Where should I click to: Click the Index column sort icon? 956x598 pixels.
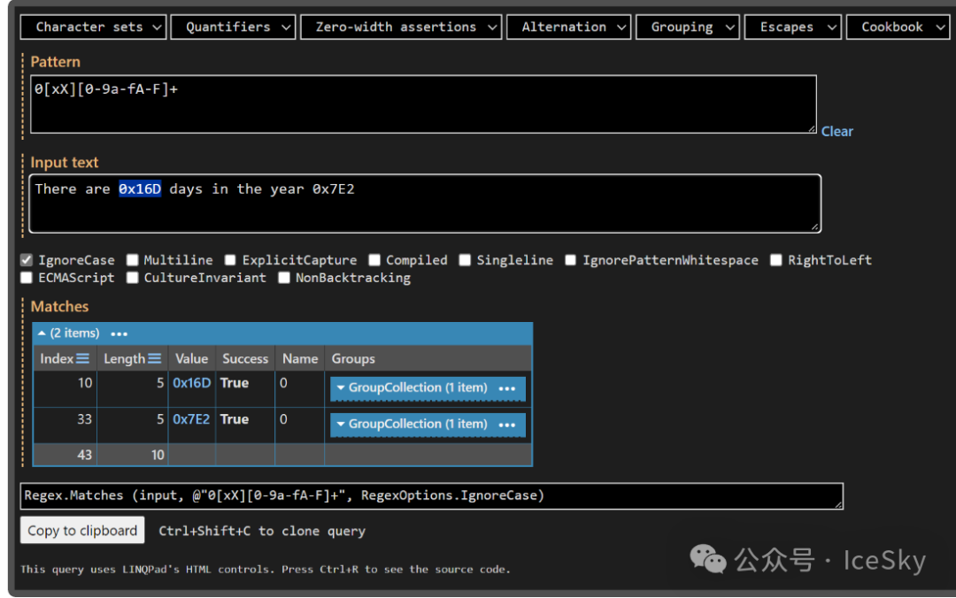click(82, 359)
